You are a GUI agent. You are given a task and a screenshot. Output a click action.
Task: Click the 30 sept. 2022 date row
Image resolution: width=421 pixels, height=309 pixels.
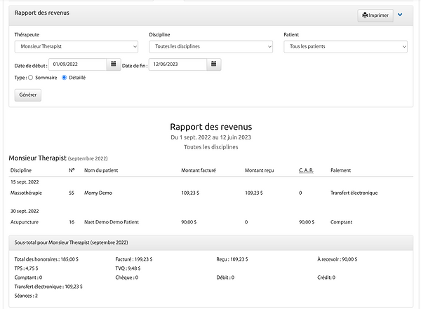coord(25,211)
